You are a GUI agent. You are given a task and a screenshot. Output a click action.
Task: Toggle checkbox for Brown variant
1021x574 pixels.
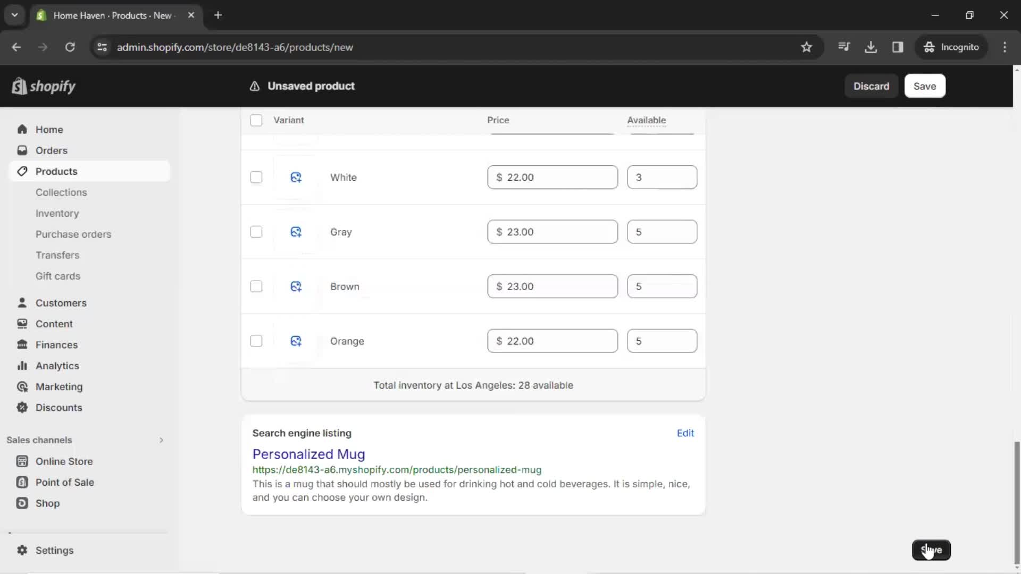[x=256, y=286]
